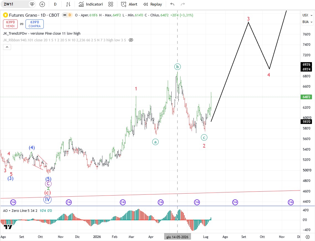
Task: Redo the last chart action
Action: (x=183, y=4)
